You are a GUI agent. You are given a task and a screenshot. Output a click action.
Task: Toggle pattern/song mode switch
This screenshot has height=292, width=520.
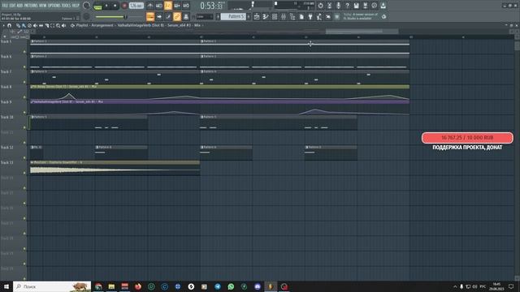point(97,6)
